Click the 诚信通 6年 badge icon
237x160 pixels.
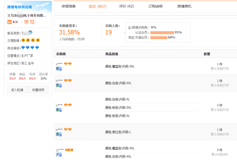9,22
